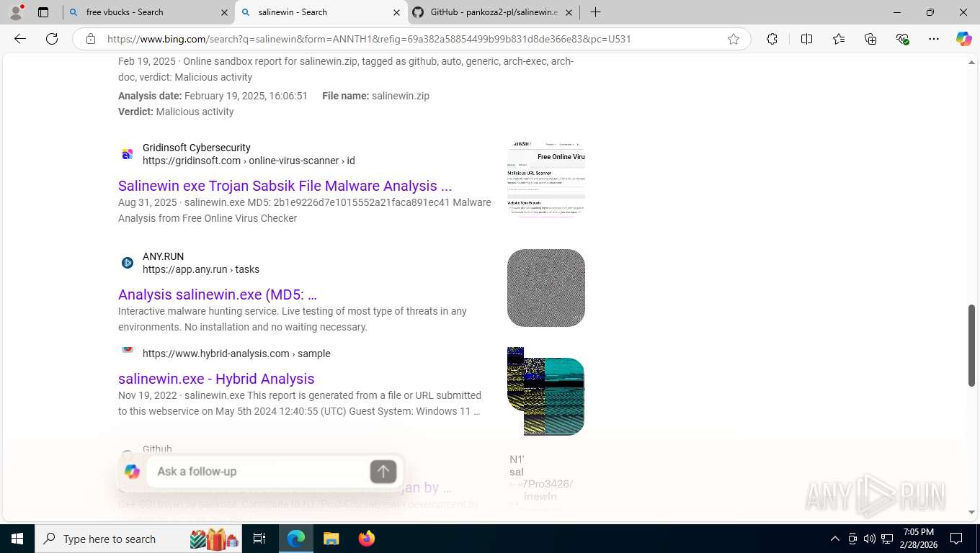Open Task View on taskbar

(x=259, y=539)
